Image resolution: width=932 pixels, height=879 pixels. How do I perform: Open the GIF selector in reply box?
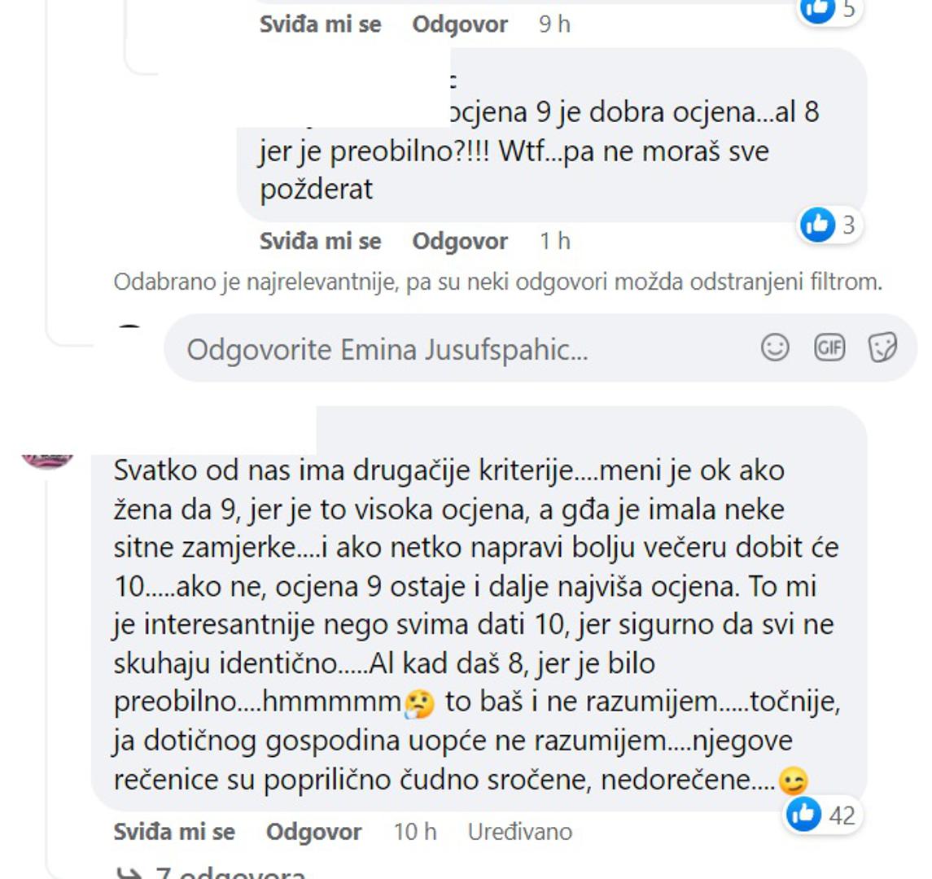tap(829, 348)
